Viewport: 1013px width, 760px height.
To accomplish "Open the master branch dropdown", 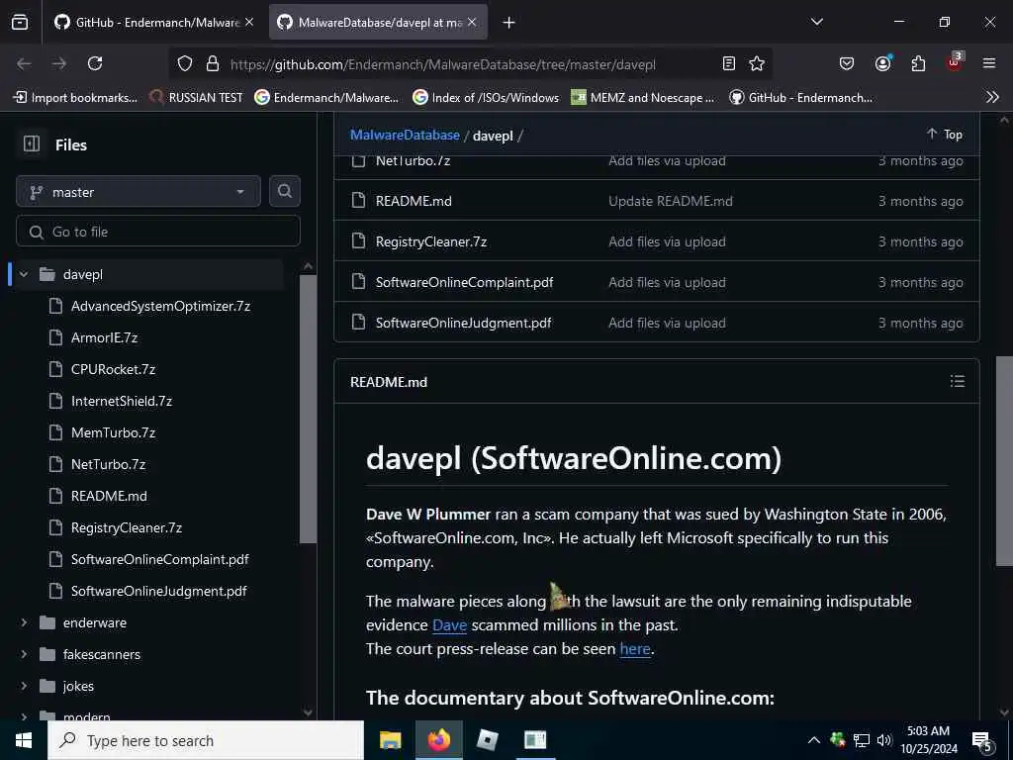I will (x=138, y=192).
